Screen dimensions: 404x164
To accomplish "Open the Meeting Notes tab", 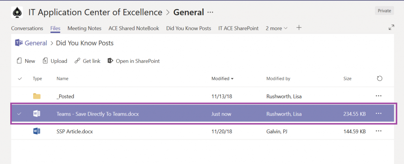I will (84, 28).
